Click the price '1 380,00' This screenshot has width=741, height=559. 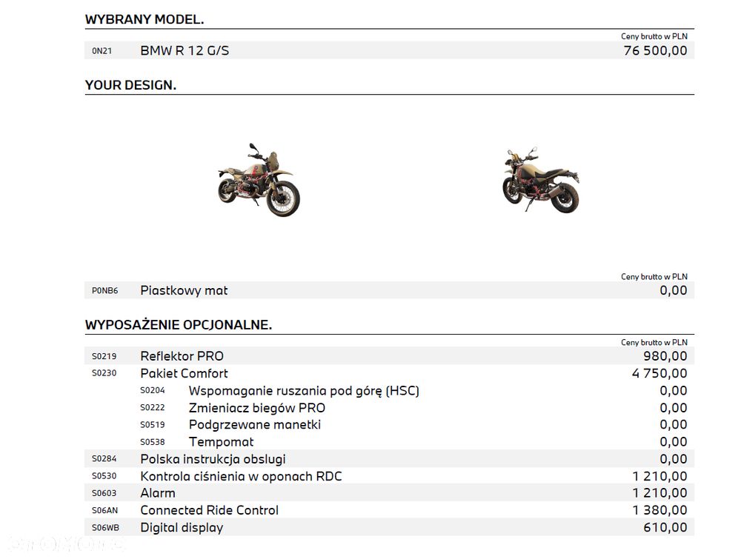[x=659, y=510]
